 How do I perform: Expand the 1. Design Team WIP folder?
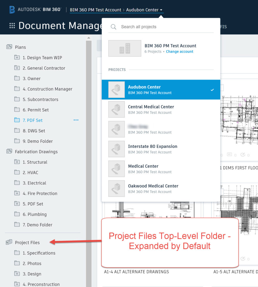pos(17,57)
